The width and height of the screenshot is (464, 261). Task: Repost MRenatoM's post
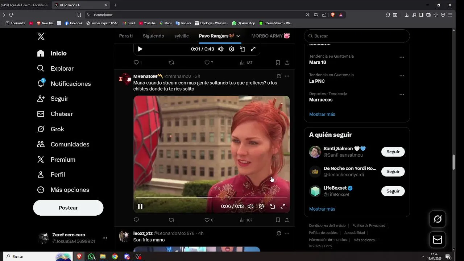pos(172,220)
